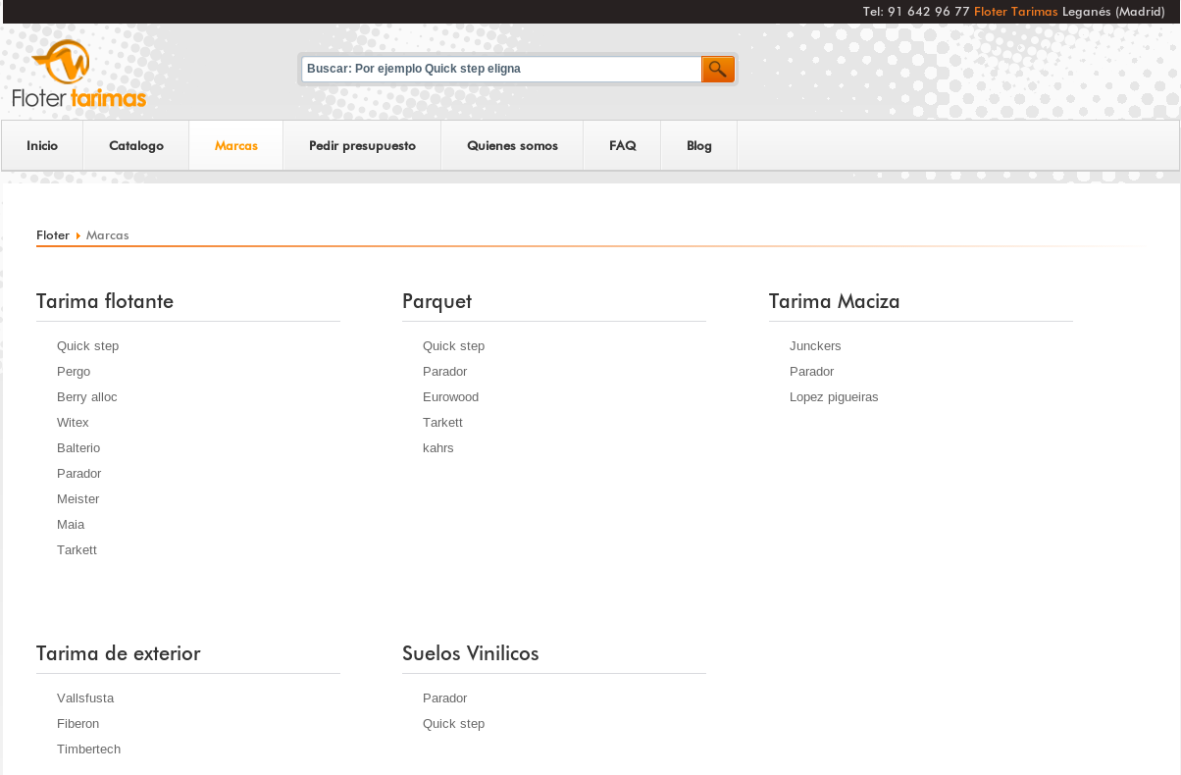Focus the Buscar search field
Viewport: 1181px width, 775px height.
click(x=501, y=69)
